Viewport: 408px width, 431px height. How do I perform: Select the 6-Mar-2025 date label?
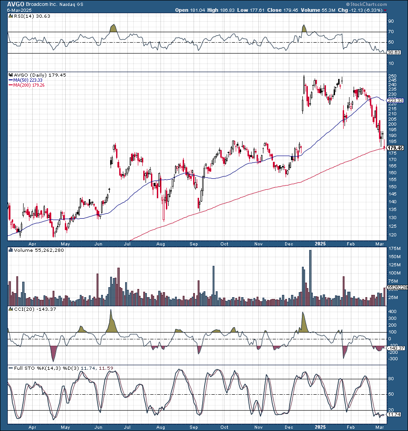pos(18,10)
